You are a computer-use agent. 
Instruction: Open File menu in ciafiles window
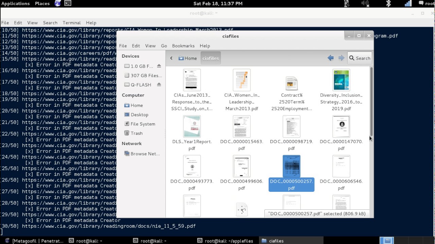click(123, 46)
